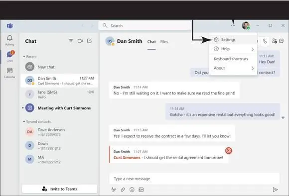The image size is (289, 196).
Task: Start an audio call with Dan Smith
Action: (265, 41)
